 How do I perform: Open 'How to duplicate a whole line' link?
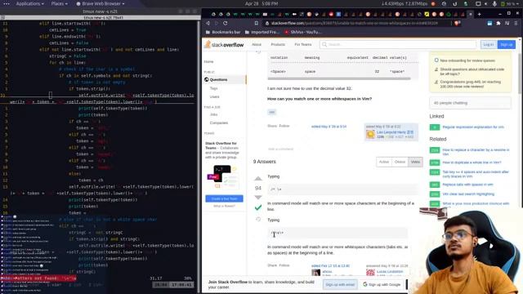coord(472,163)
